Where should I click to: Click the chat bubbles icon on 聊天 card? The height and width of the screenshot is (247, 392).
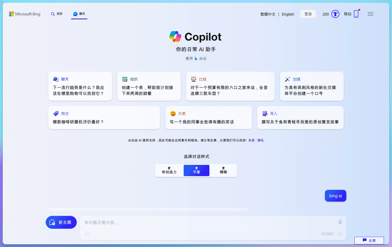tap(56, 79)
